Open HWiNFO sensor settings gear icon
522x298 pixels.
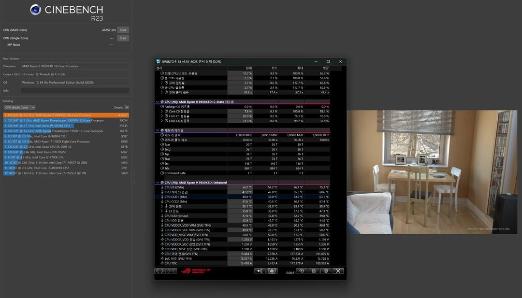pos(326,271)
